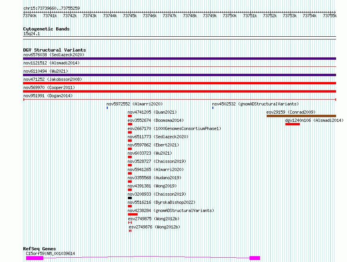The width and height of the screenshot is (347, 262).
Task: Select nsv4391381 (Wong2019) label
Action: (x=152, y=186)
